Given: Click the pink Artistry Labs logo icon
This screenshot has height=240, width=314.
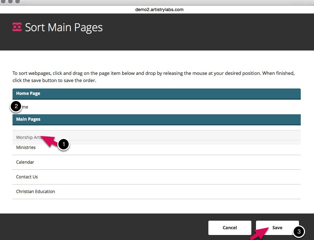Looking at the screenshot, I should (17, 27).
